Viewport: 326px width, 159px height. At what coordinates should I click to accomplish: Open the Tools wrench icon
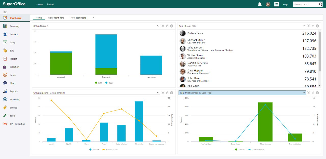tap(5, 116)
